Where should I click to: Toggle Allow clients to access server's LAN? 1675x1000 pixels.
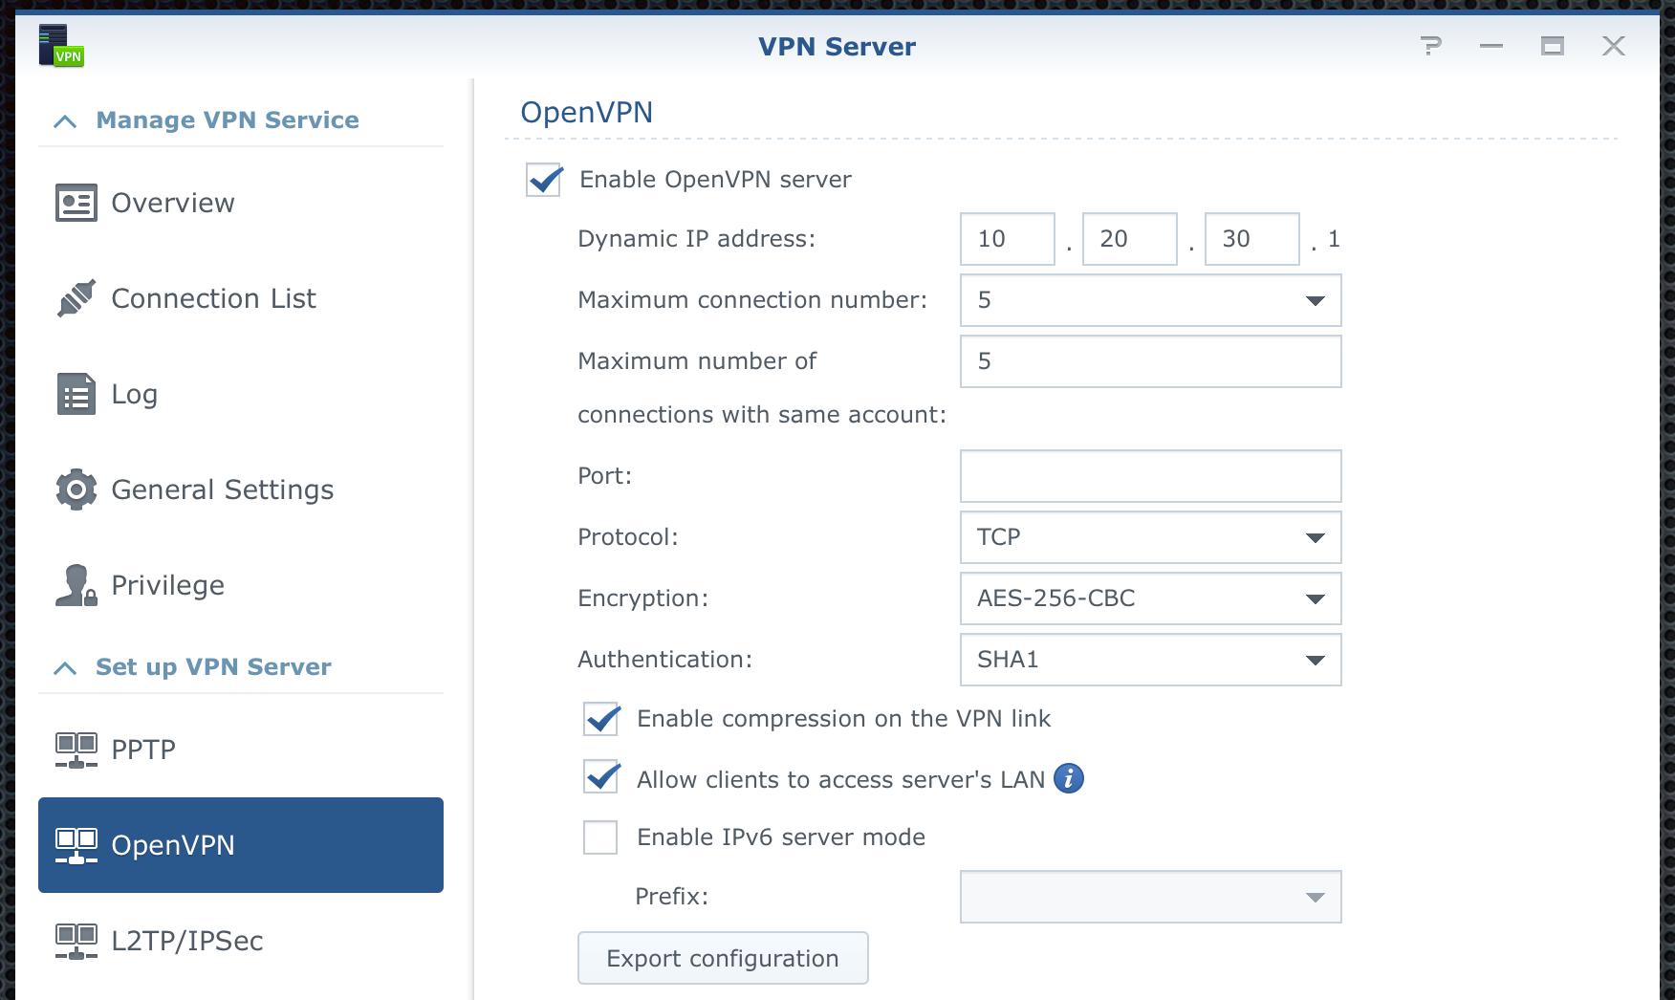[601, 778]
